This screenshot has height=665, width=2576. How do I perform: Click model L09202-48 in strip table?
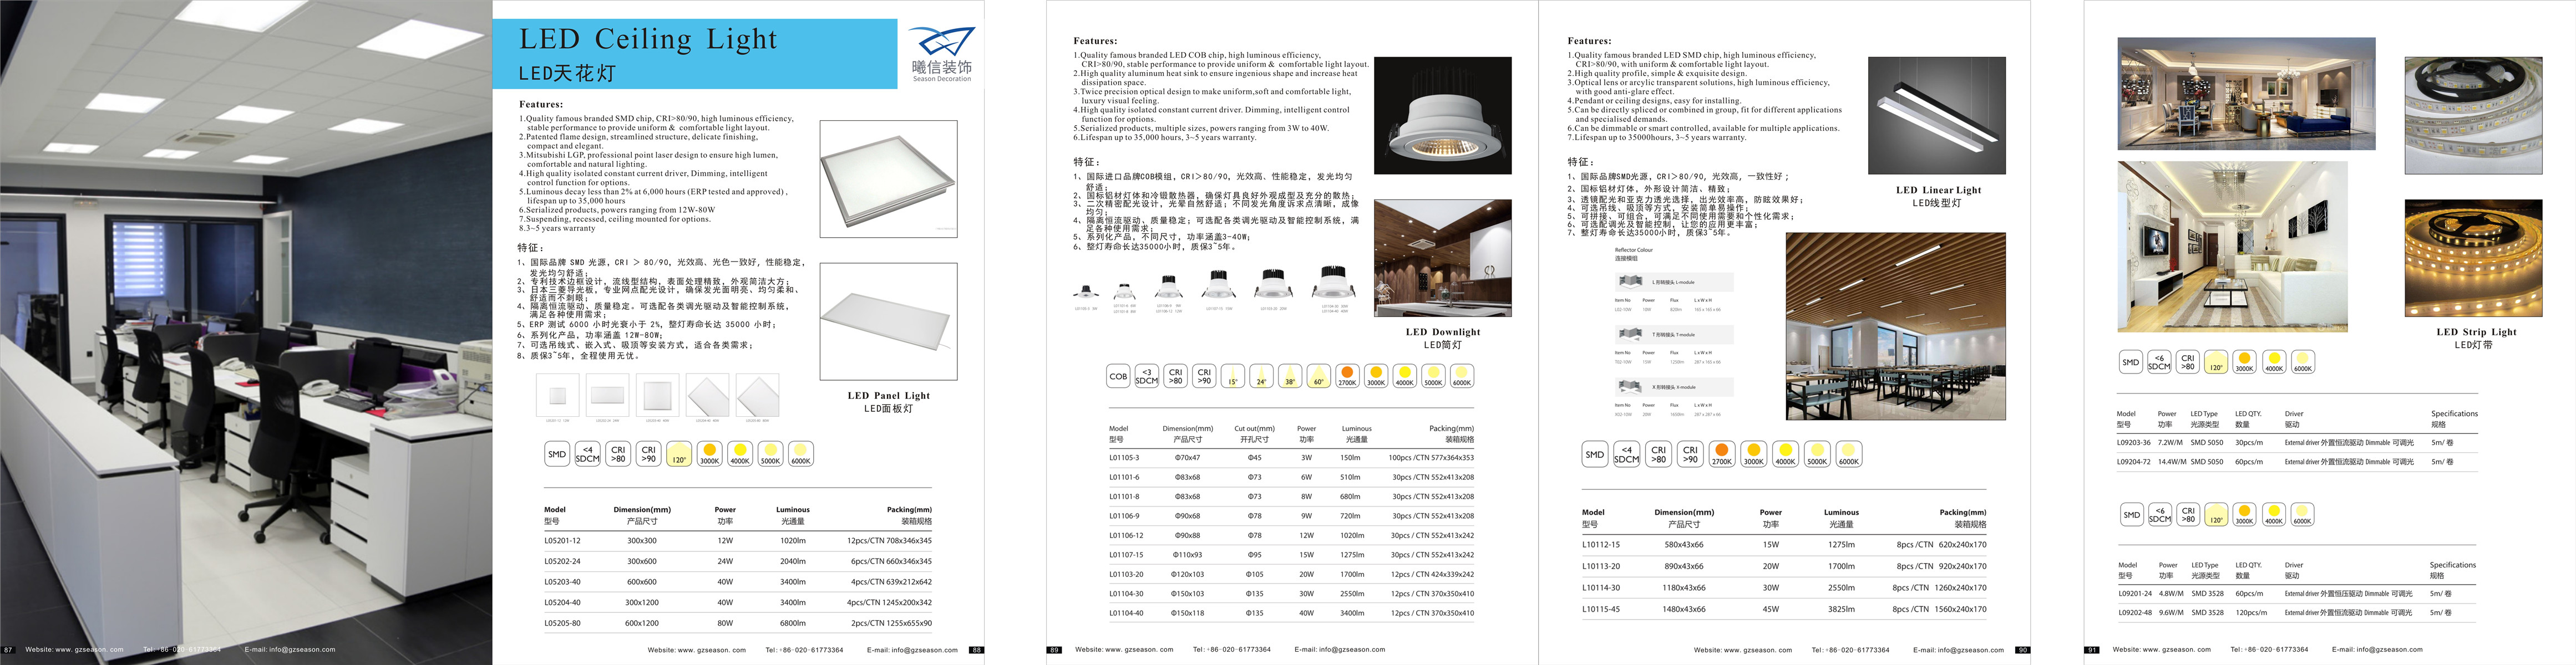[x=2135, y=613]
